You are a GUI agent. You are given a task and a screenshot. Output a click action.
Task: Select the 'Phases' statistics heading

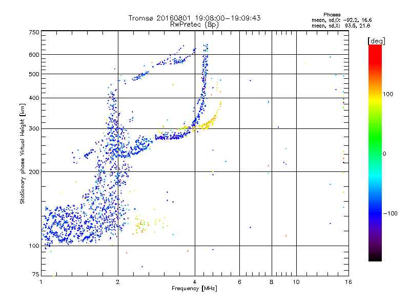(332, 15)
